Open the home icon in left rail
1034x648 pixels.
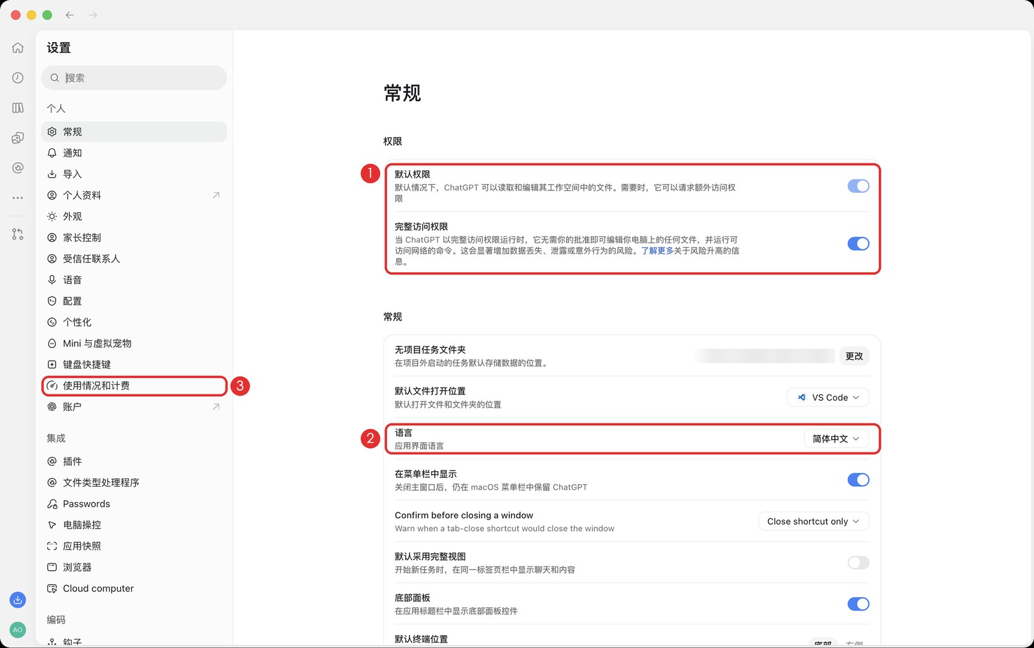coord(18,48)
